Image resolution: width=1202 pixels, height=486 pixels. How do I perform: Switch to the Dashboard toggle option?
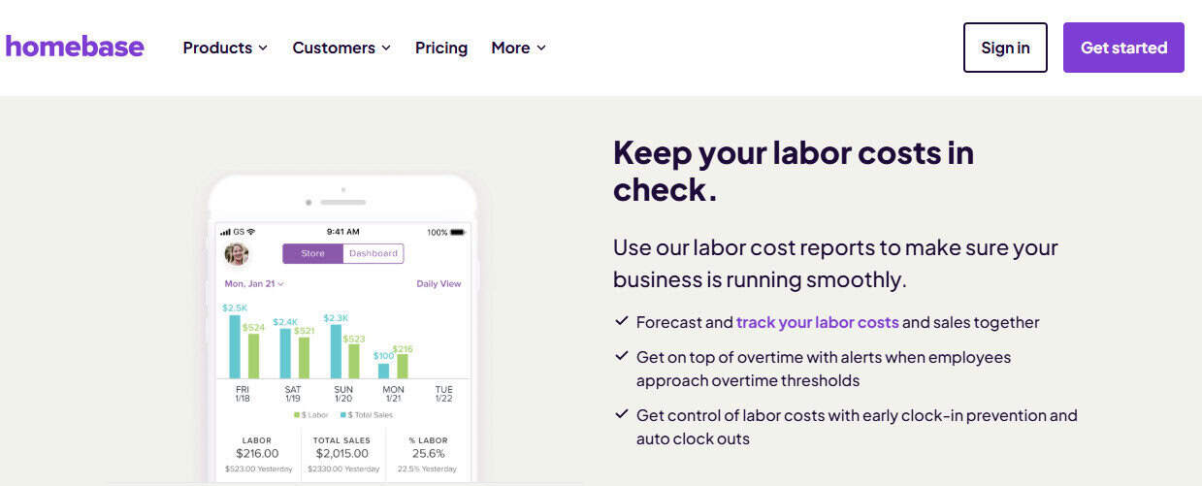point(374,254)
